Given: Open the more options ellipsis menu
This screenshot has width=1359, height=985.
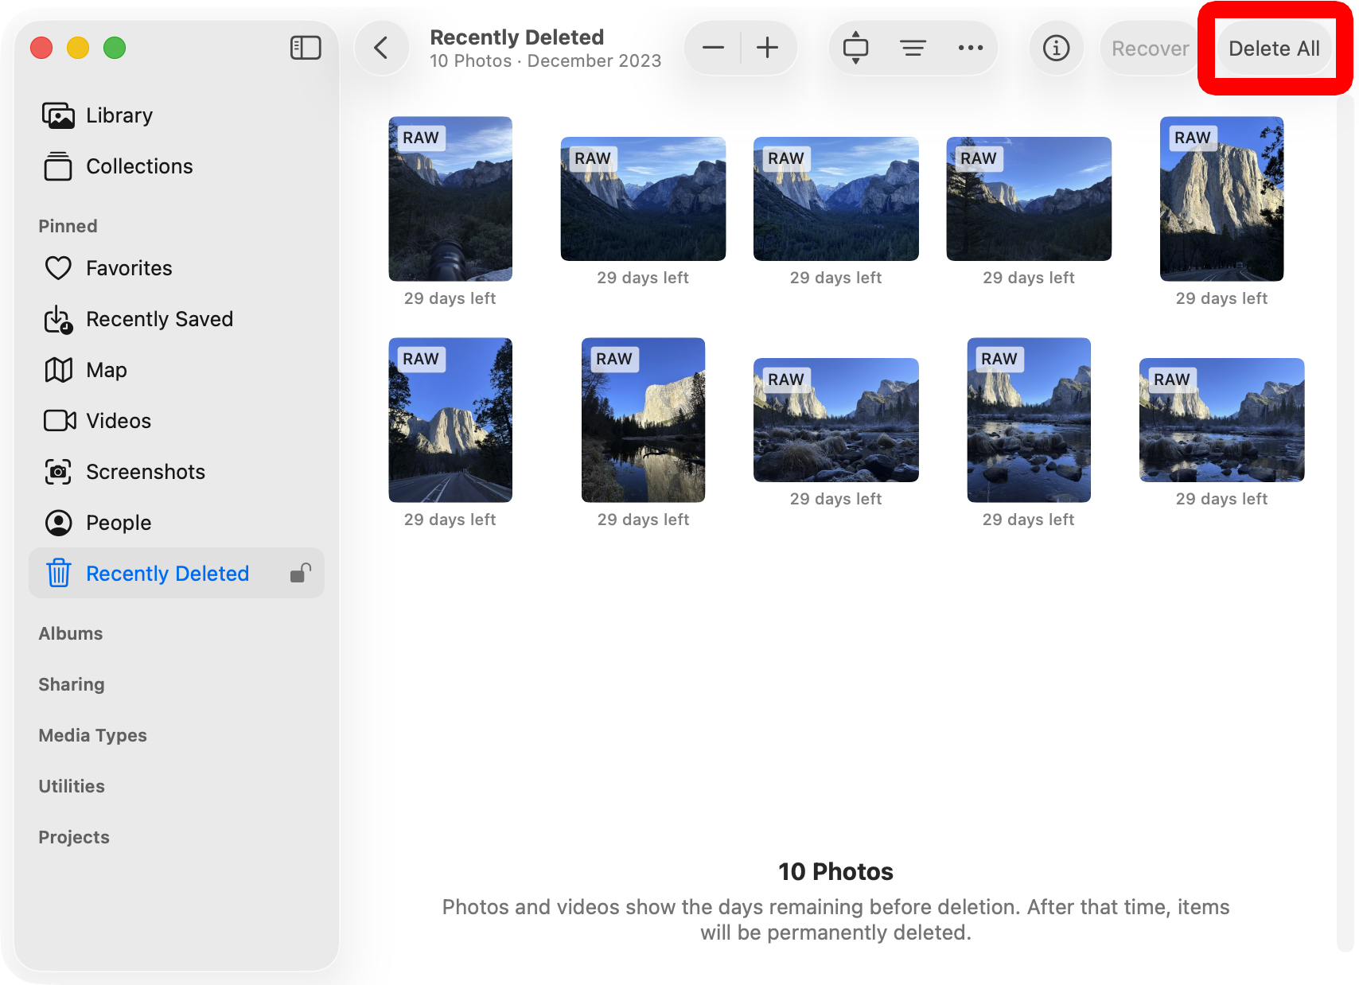Looking at the screenshot, I should tap(970, 48).
